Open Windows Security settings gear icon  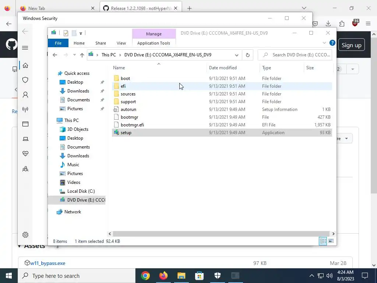pyautogui.click(x=25, y=235)
